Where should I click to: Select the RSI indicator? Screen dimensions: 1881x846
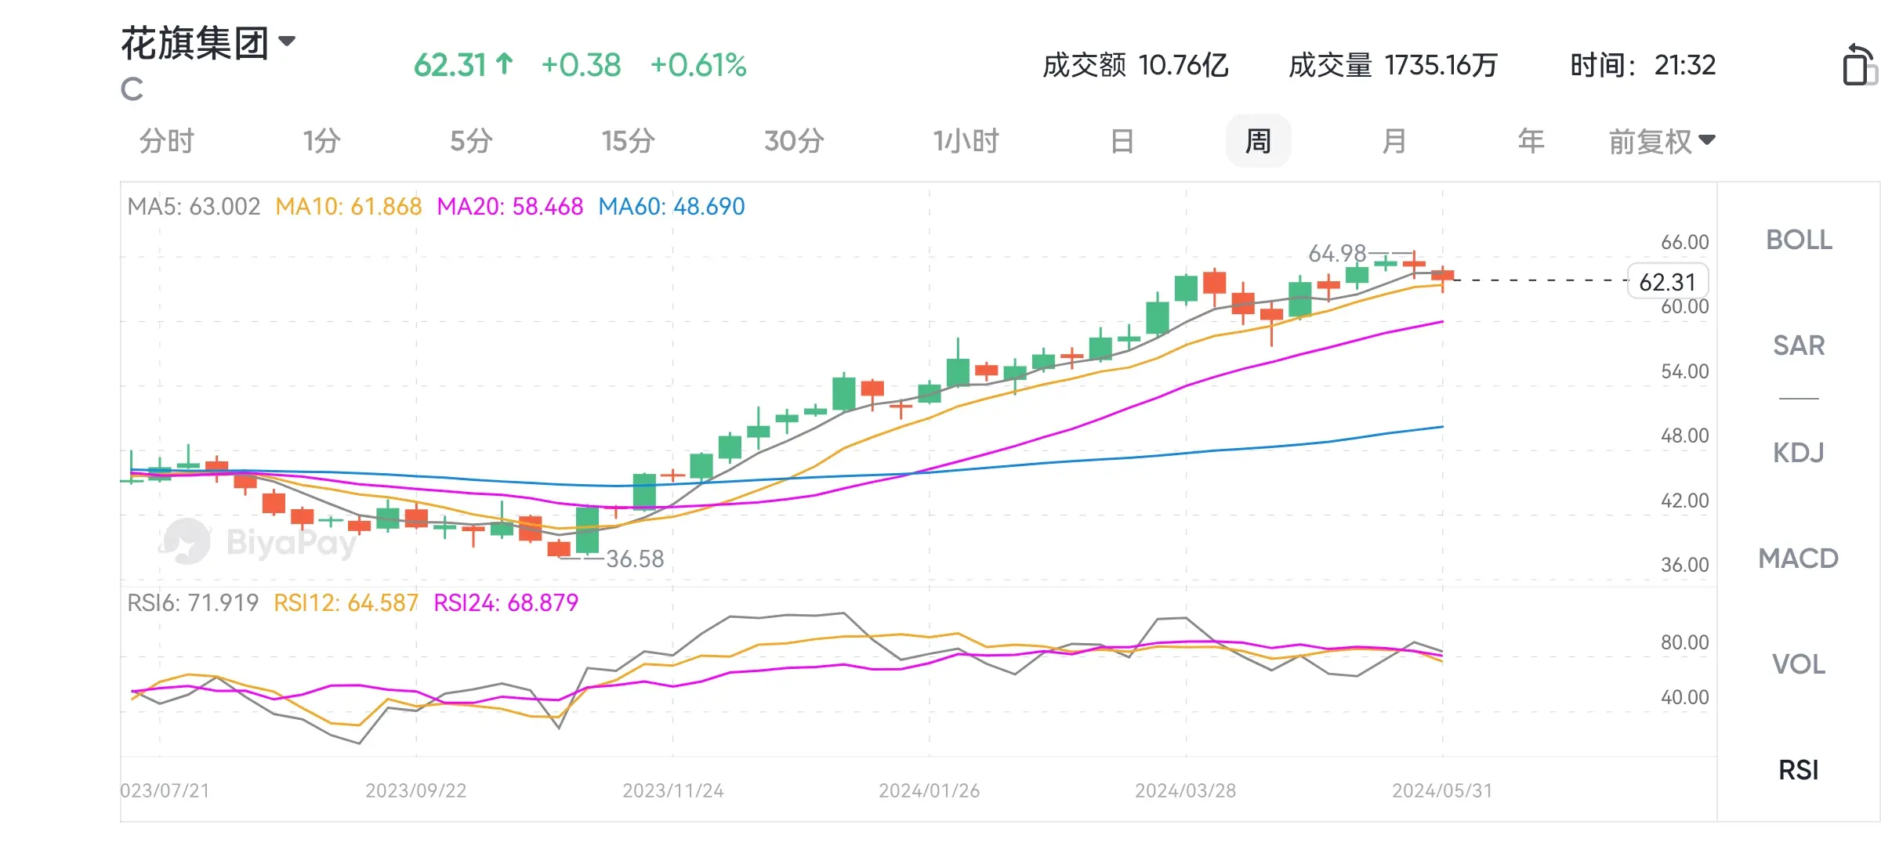(1799, 770)
